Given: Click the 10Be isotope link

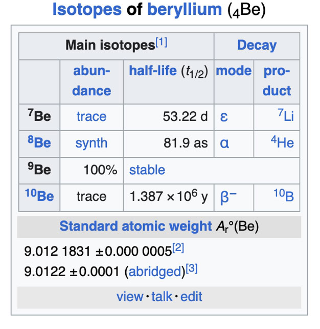Looking at the screenshot, I should pyautogui.click(x=39, y=196).
